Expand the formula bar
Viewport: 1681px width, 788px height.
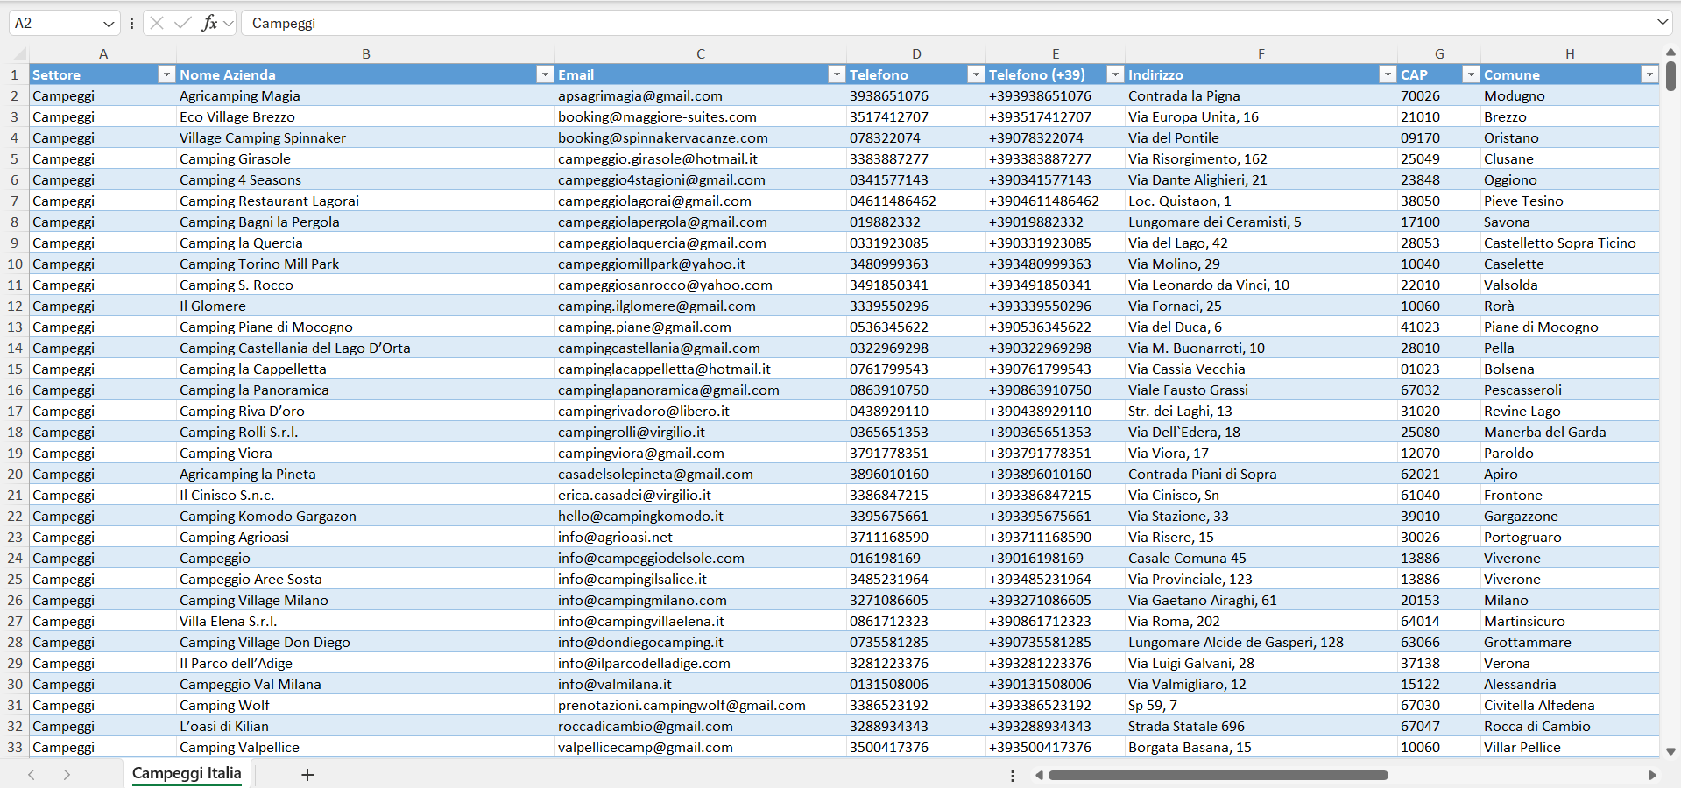(1663, 23)
